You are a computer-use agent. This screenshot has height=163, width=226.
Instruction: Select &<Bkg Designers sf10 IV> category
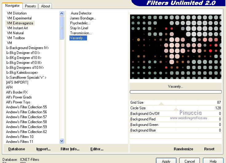[x=25, y=68]
